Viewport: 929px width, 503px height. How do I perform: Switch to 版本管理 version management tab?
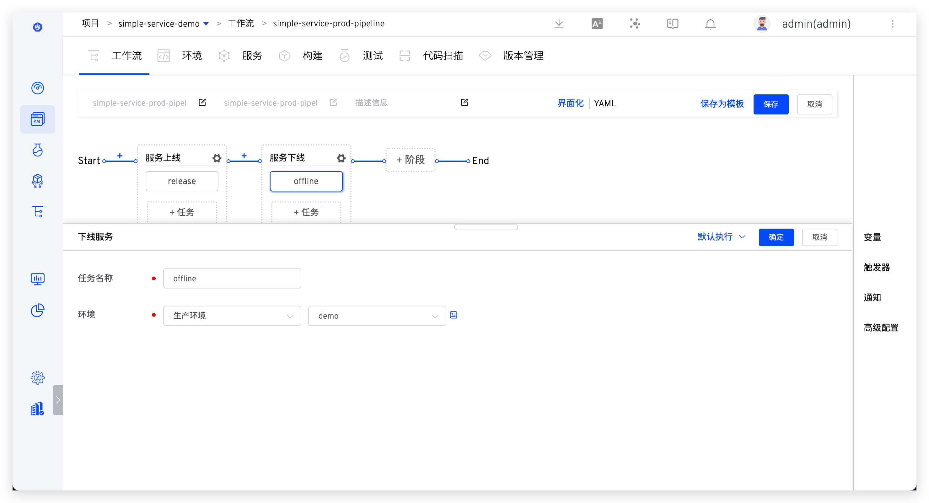(523, 55)
